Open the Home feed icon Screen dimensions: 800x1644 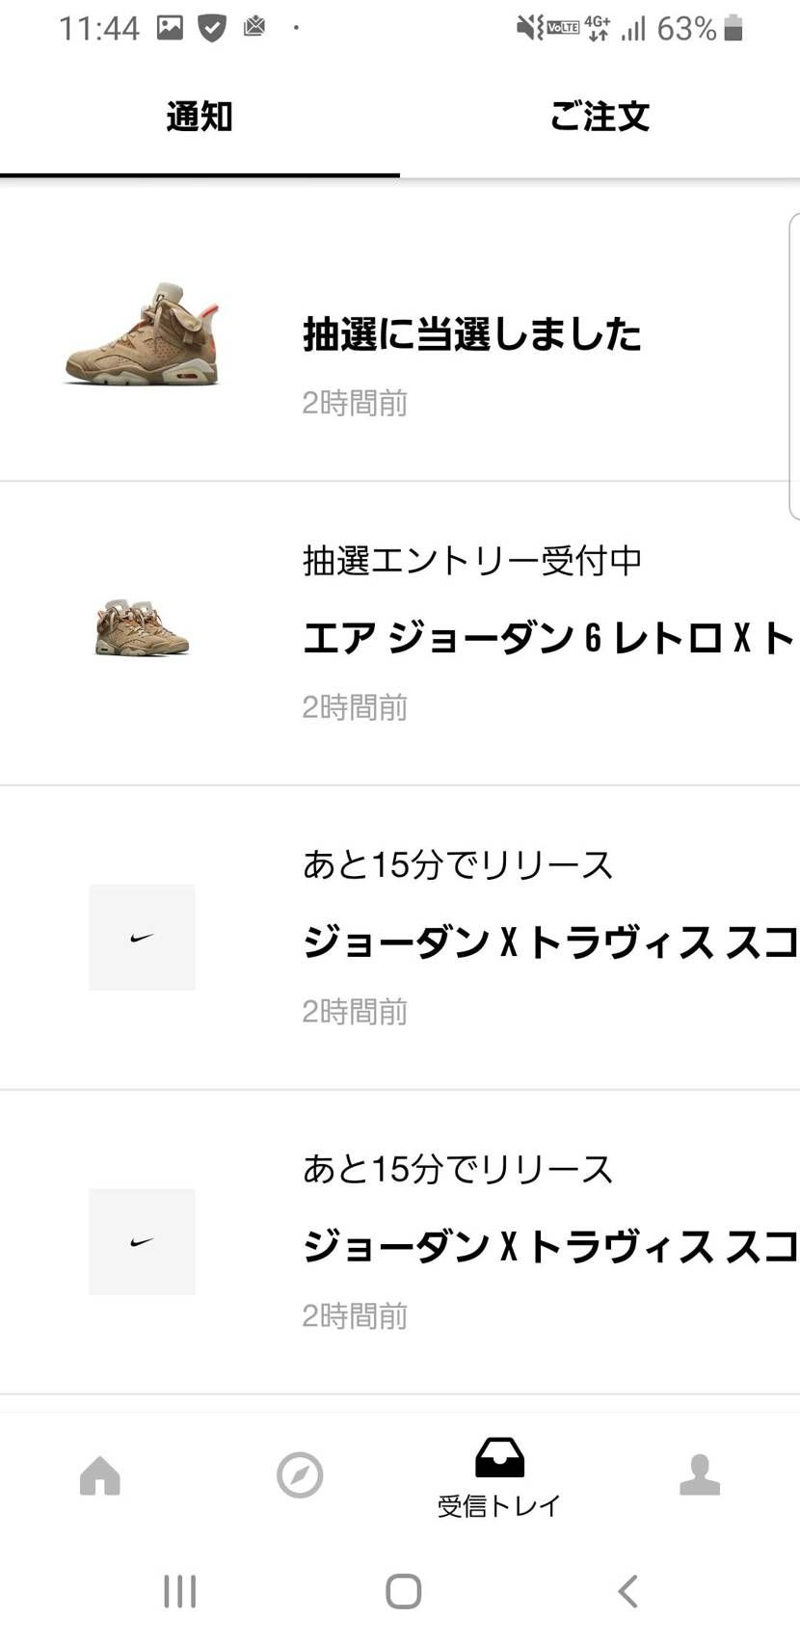click(x=99, y=1474)
